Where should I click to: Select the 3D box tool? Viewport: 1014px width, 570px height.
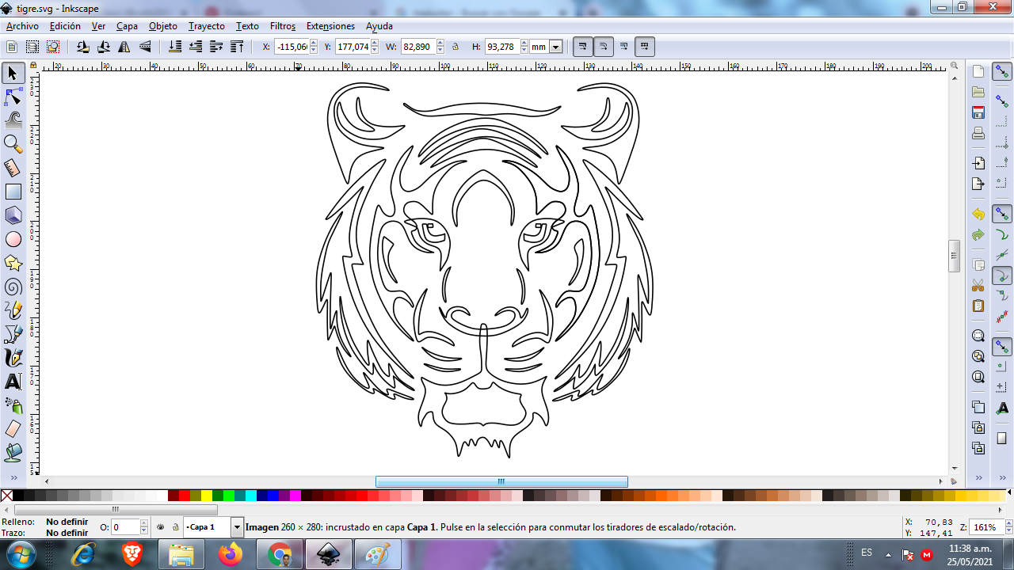coord(13,215)
